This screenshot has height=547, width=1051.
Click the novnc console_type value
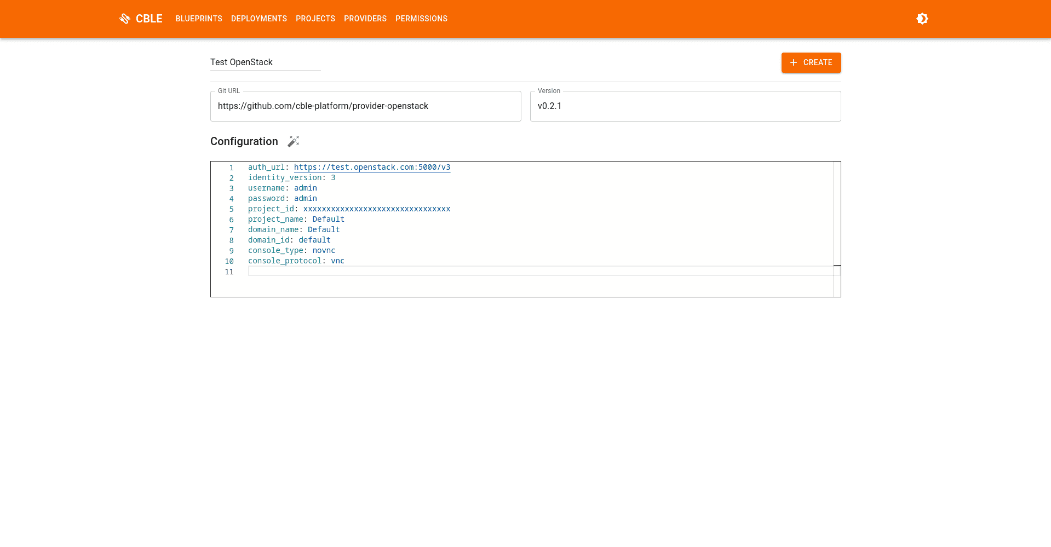point(324,251)
